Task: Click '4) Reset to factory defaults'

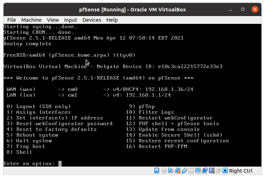Action: pyautogui.click(x=52, y=129)
